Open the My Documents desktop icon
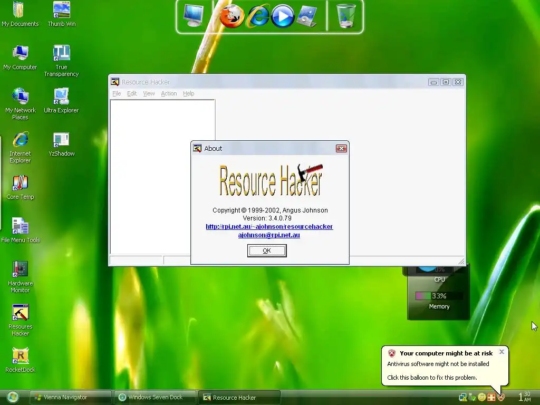The width and height of the screenshot is (540, 405). (x=20, y=14)
